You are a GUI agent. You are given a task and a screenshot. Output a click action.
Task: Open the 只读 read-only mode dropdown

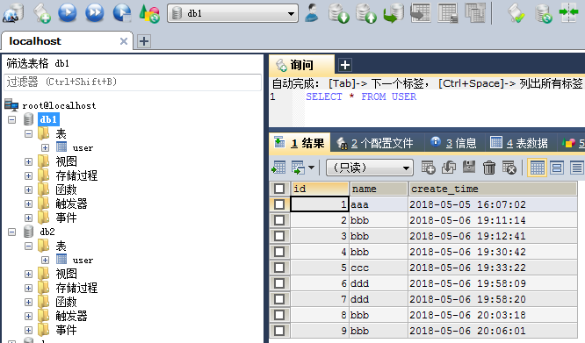point(369,168)
